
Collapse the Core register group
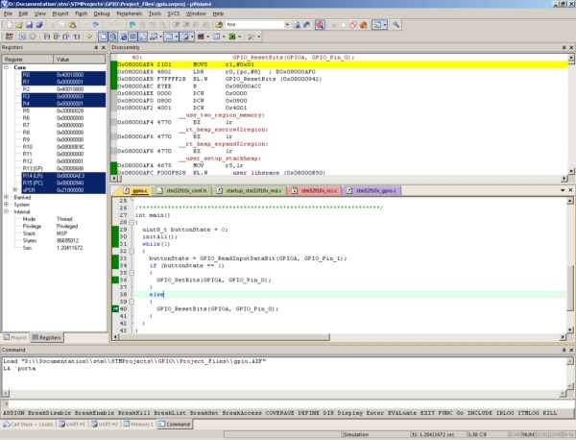[7, 67]
